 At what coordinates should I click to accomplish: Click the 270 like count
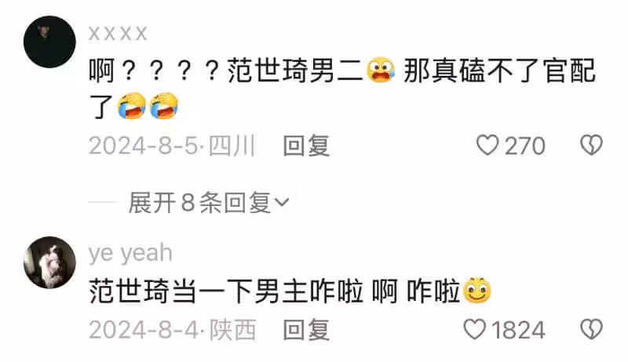click(525, 146)
